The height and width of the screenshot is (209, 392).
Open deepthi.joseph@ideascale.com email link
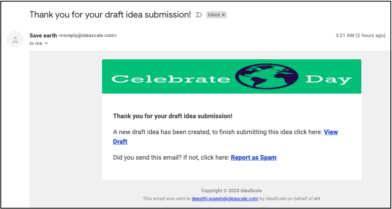[x=225, y=199]
